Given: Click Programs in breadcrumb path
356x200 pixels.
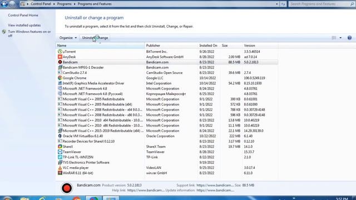Looking at the screenshot, I should (x=65, y=4).
